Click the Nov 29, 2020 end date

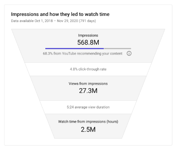tap(67, 21)
